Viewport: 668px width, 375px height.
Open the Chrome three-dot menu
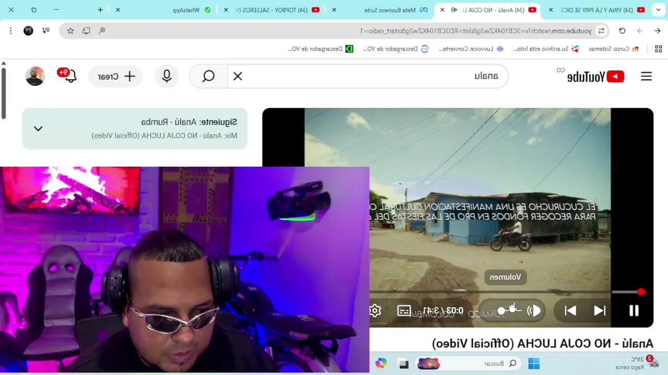point(11,31)
